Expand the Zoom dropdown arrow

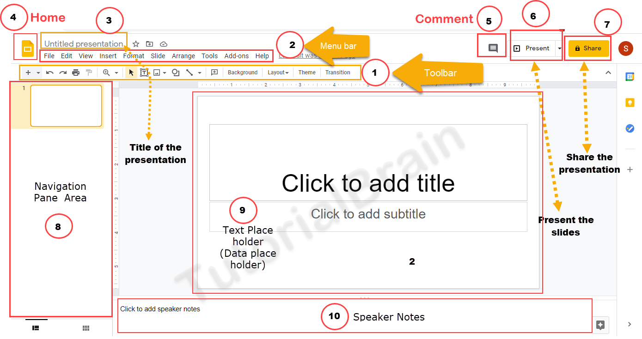point(116,73)
